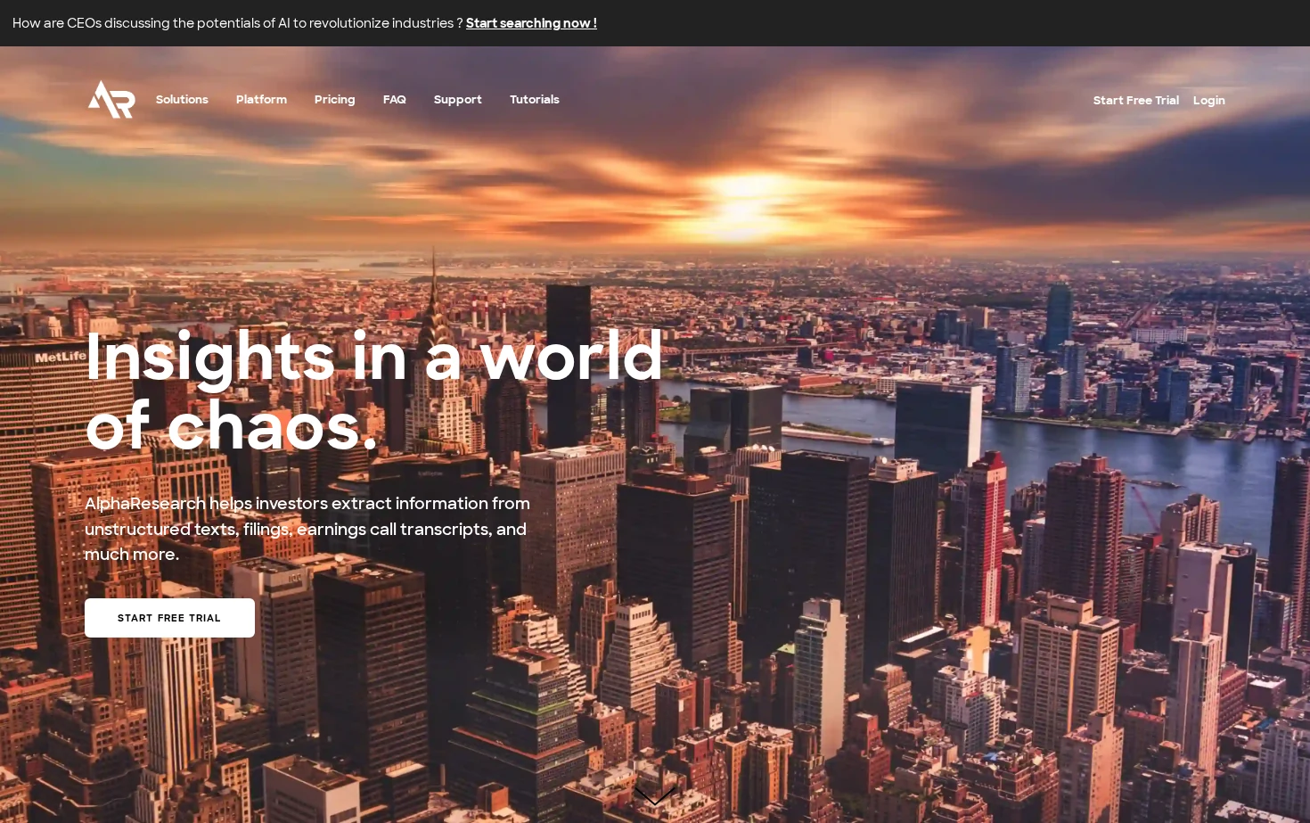Image resolution: width=1310 pixels, height=823 pixels.
Task: Click the MetLife building sign in the background
Action: (61, 357)
